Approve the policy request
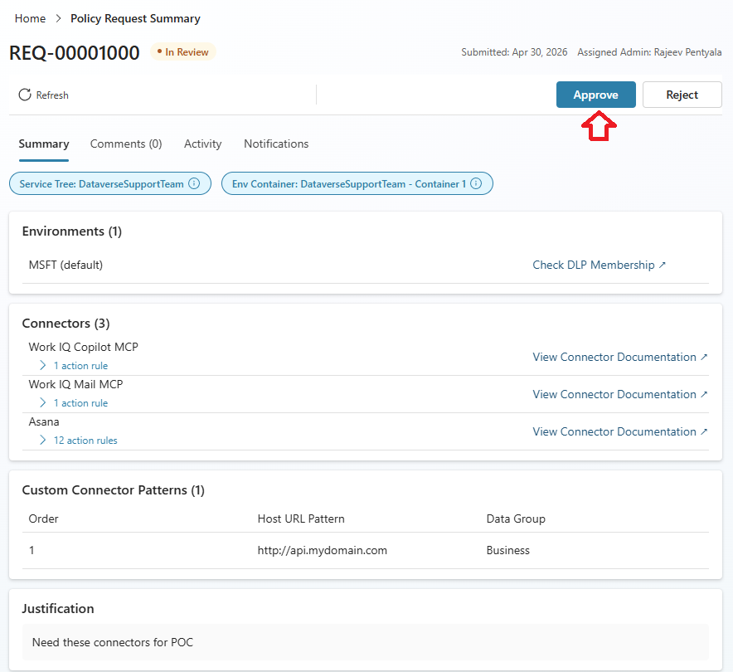The width and height of the screenshot is (733, 672). [x=595, y=95]
